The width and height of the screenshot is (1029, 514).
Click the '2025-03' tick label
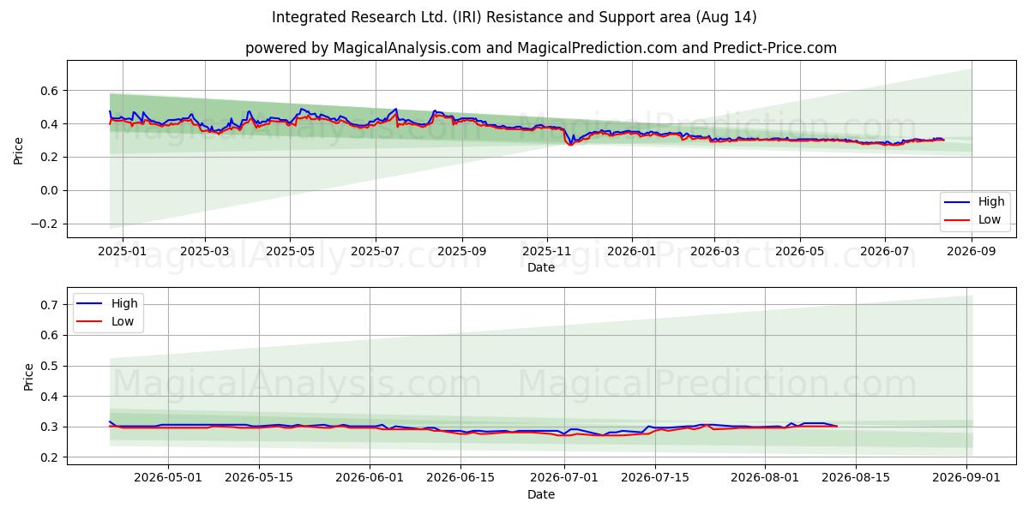pyautogui.click(x=205, y=251)
